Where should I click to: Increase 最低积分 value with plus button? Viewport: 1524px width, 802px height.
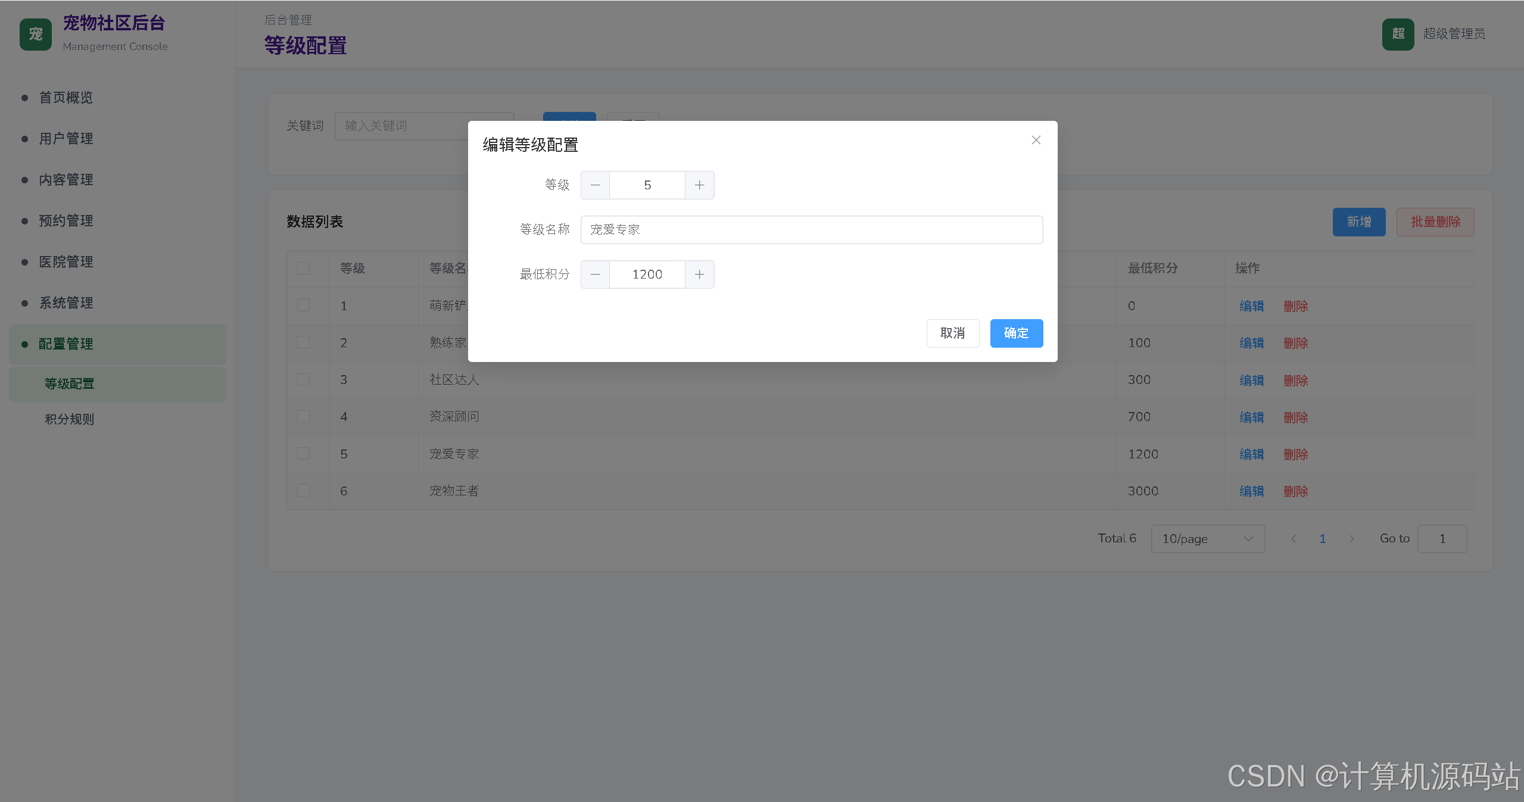pyautogui.click(x=699, y=274)
